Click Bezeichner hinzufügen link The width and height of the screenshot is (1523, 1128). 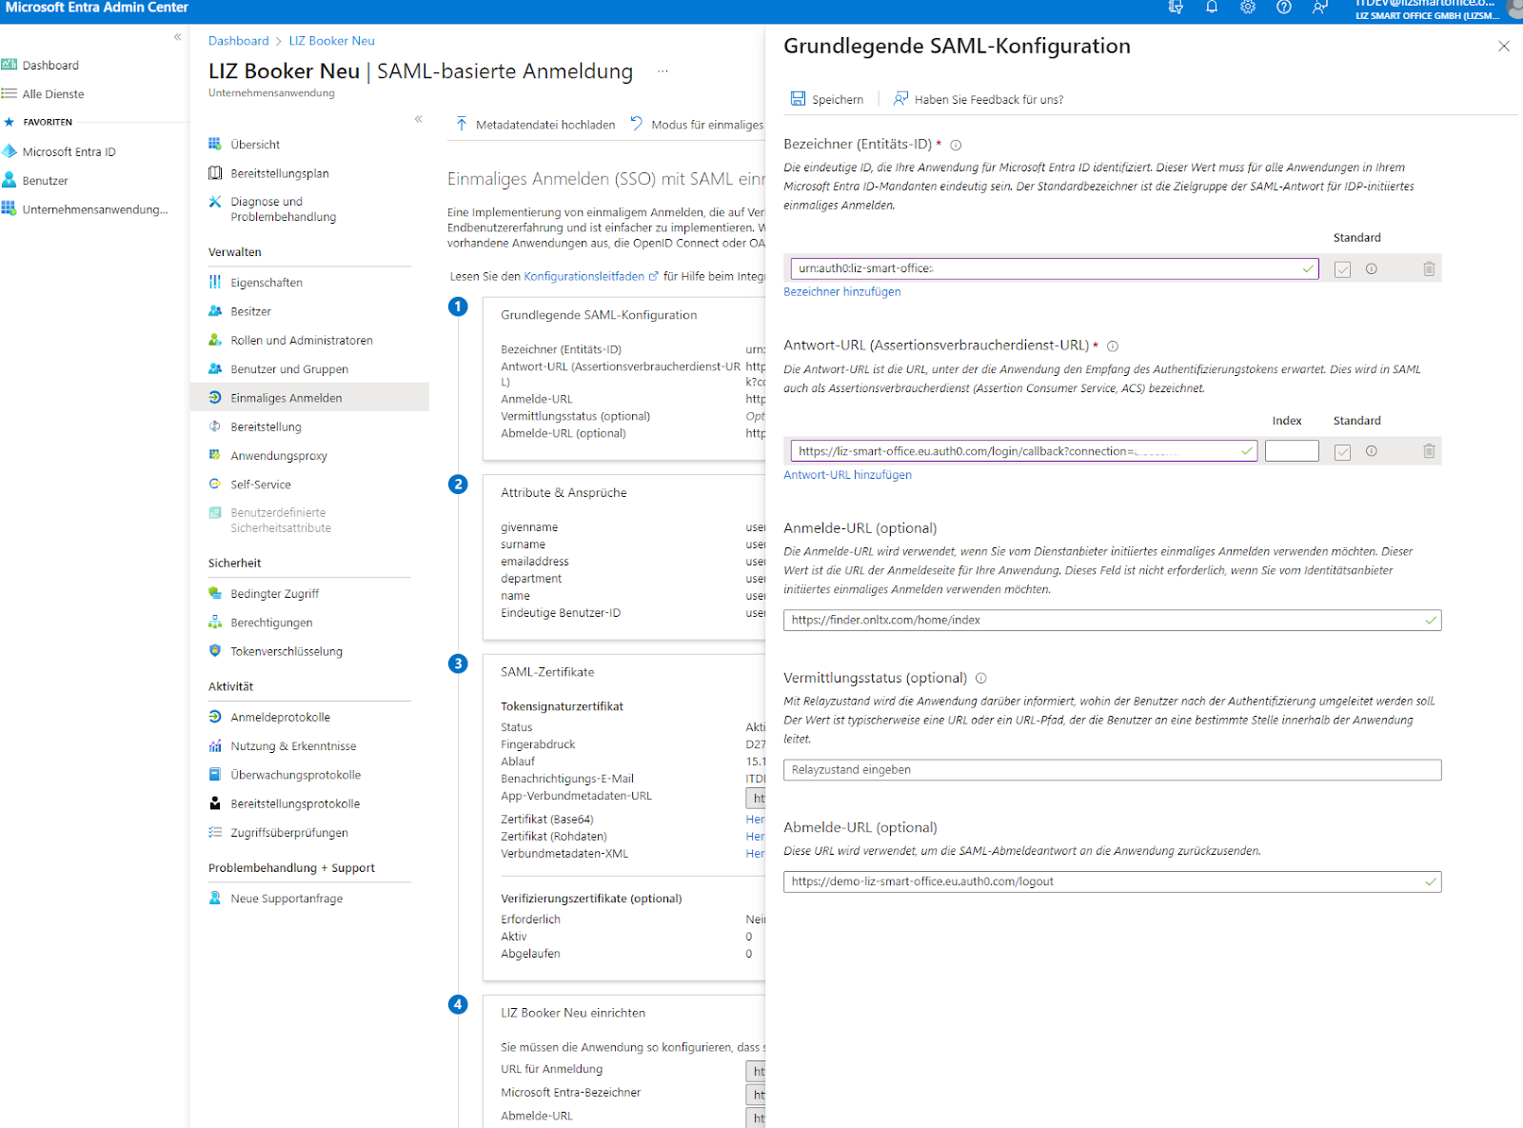[x=841, y=292]
